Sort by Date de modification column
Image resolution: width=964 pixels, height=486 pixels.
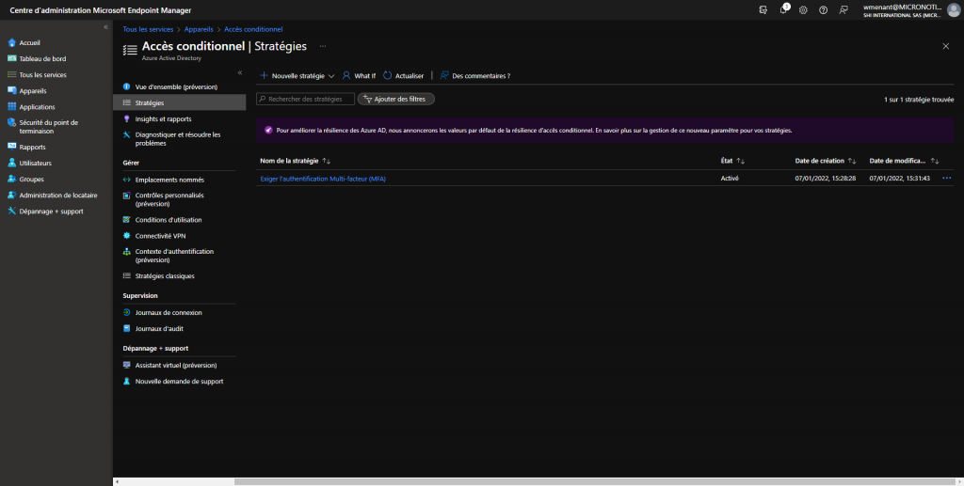click(904, 161)
